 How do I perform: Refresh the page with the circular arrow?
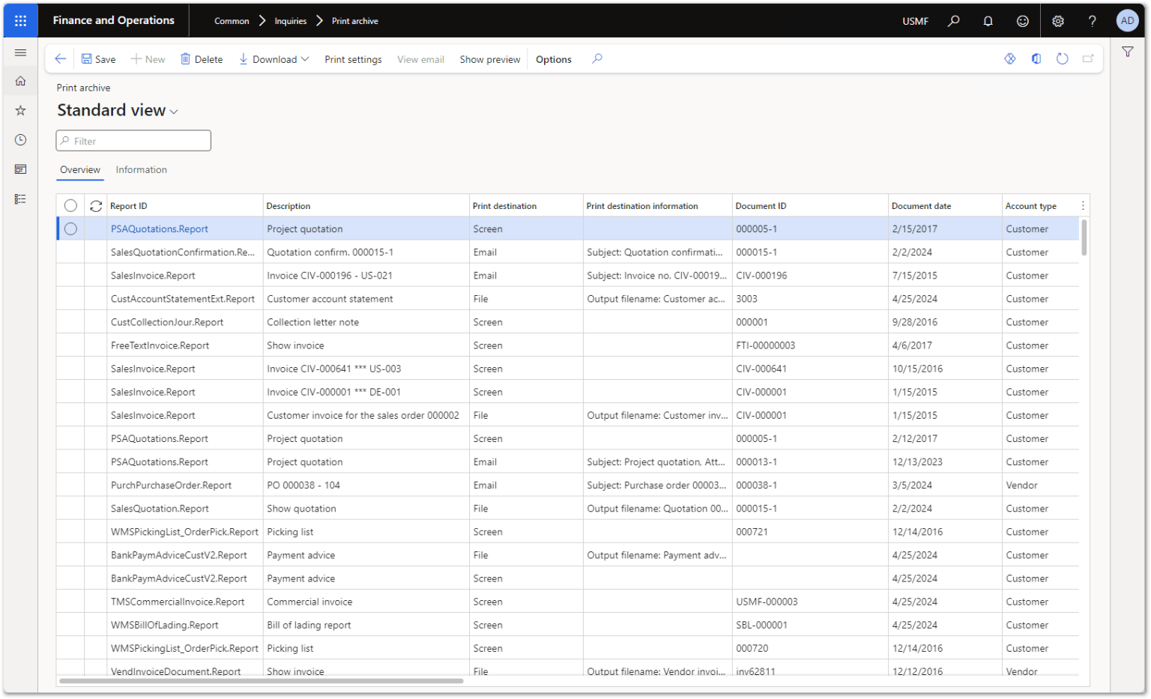click(1062, 58)
